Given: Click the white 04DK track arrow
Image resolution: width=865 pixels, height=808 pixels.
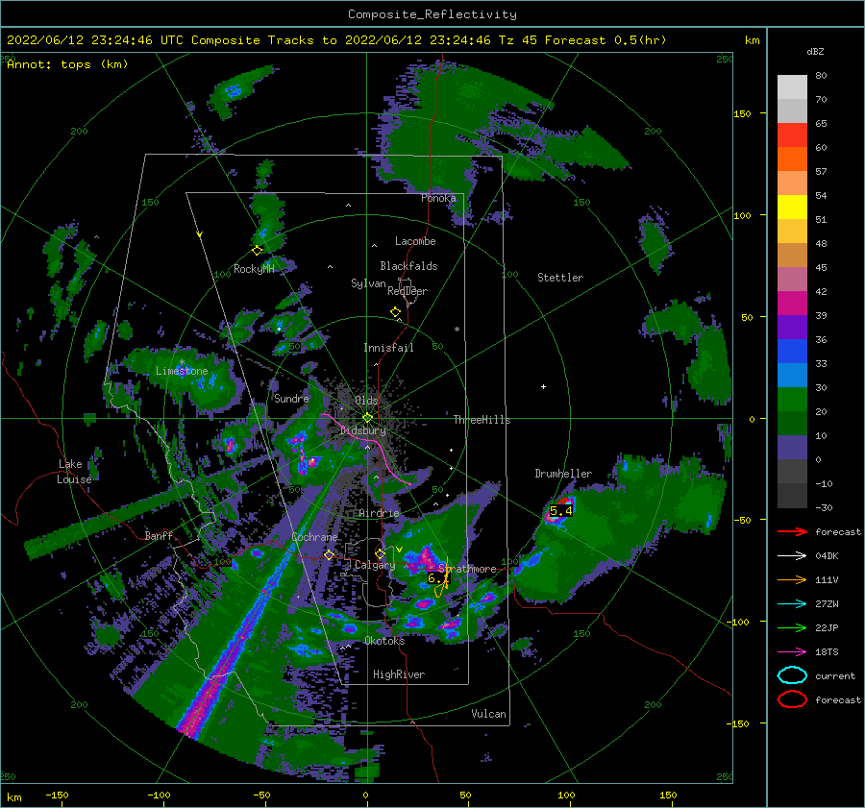Looking at the screenshot, I should click(x=792, y=556).
